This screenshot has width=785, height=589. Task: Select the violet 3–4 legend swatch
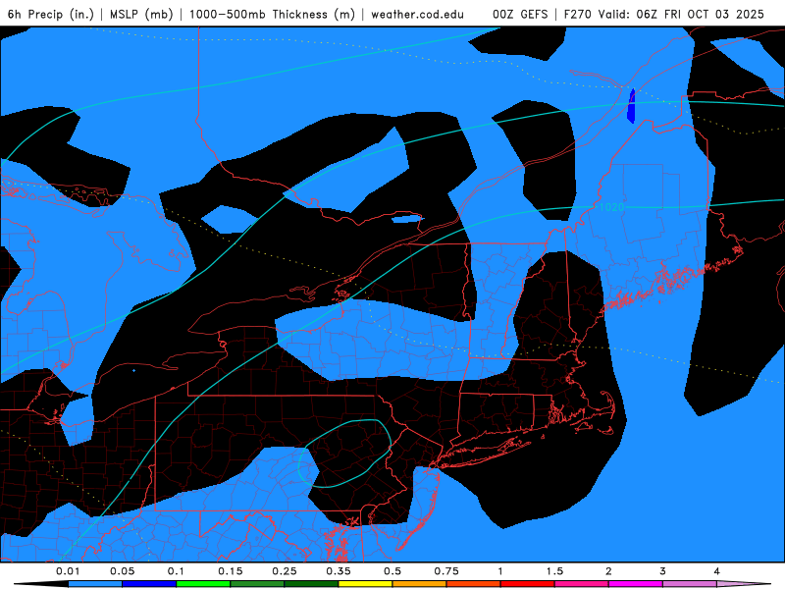690,584
